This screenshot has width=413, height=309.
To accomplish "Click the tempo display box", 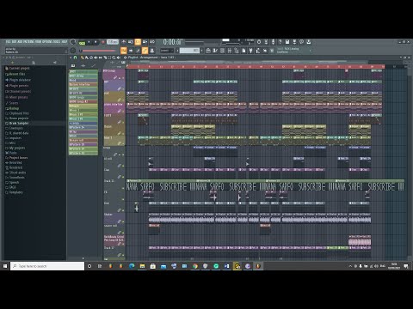I will pos(113,42).
